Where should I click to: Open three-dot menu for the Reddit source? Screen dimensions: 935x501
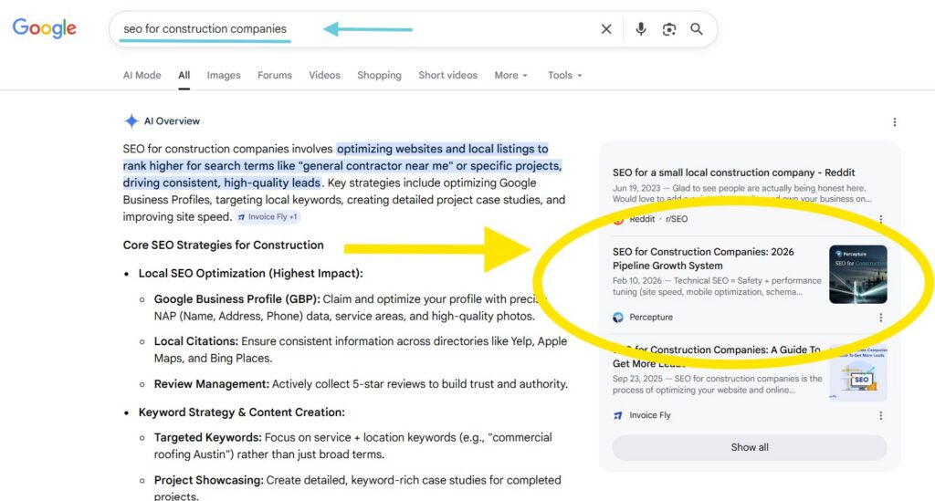coord(881,219)
